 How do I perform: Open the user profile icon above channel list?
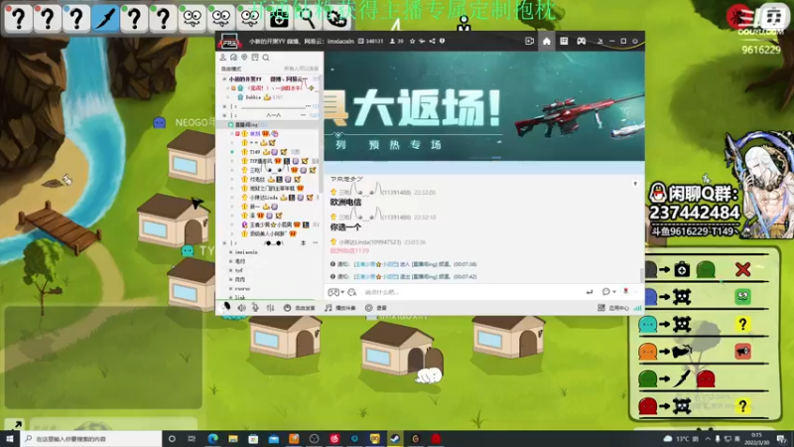click(222, 58)
